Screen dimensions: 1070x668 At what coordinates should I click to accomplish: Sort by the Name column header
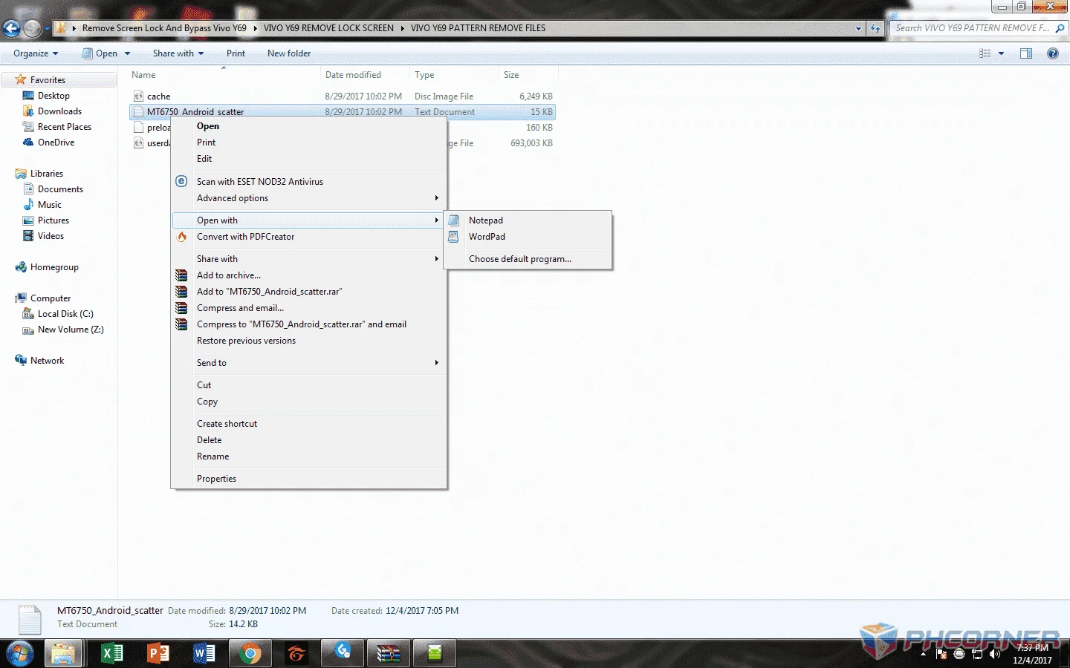143,75
